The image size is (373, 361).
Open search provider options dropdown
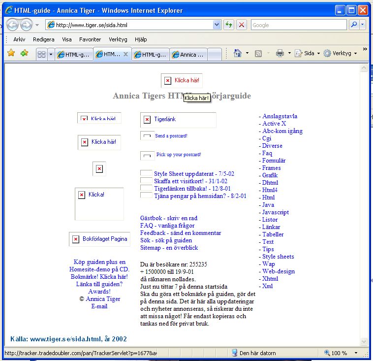363,25
